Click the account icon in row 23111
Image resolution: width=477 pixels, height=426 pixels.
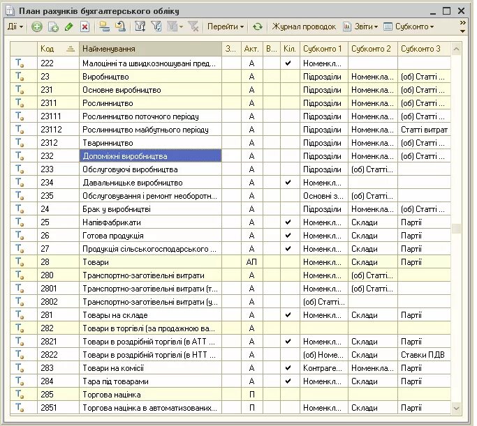[20, 116]
